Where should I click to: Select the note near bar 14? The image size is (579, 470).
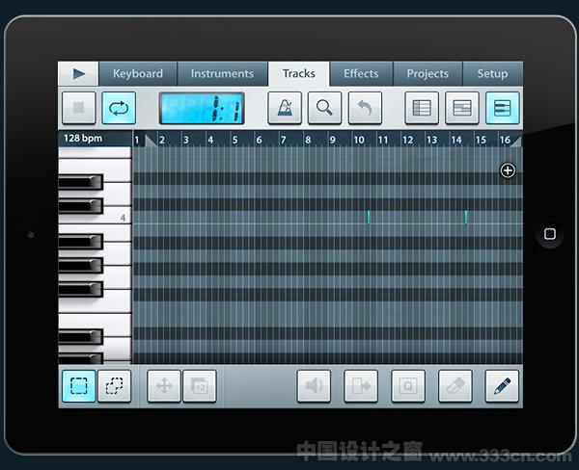466,217
